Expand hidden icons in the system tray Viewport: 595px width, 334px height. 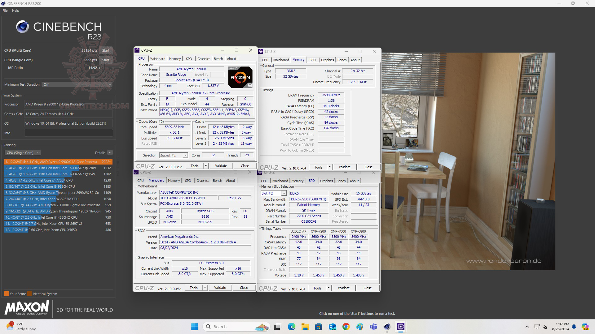(x=527, y=326)
